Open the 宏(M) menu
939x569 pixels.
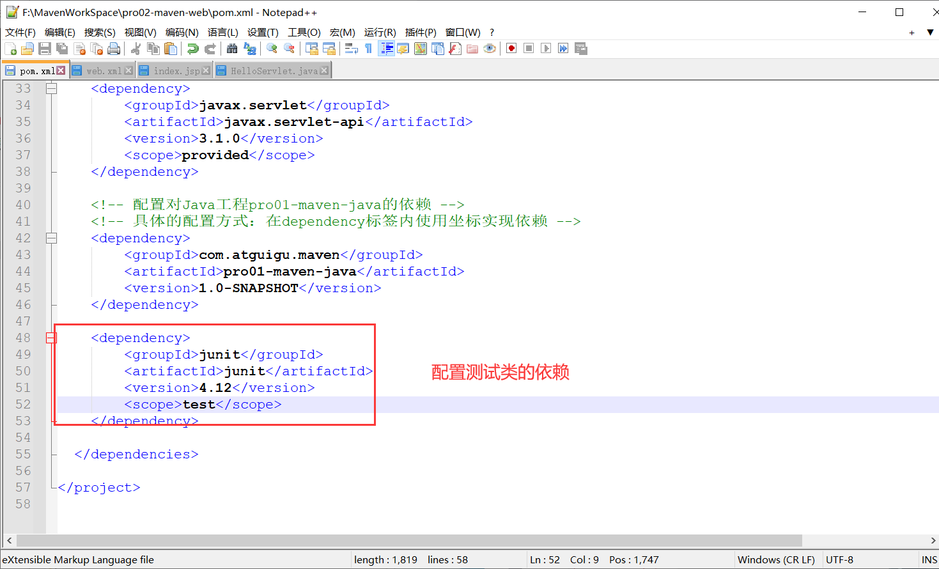click(x=343, y=33)
